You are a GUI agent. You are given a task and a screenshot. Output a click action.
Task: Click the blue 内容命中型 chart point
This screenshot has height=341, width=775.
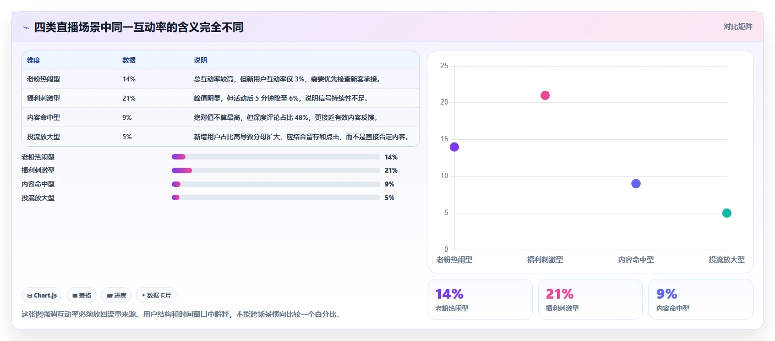click(x=636, y=184)
